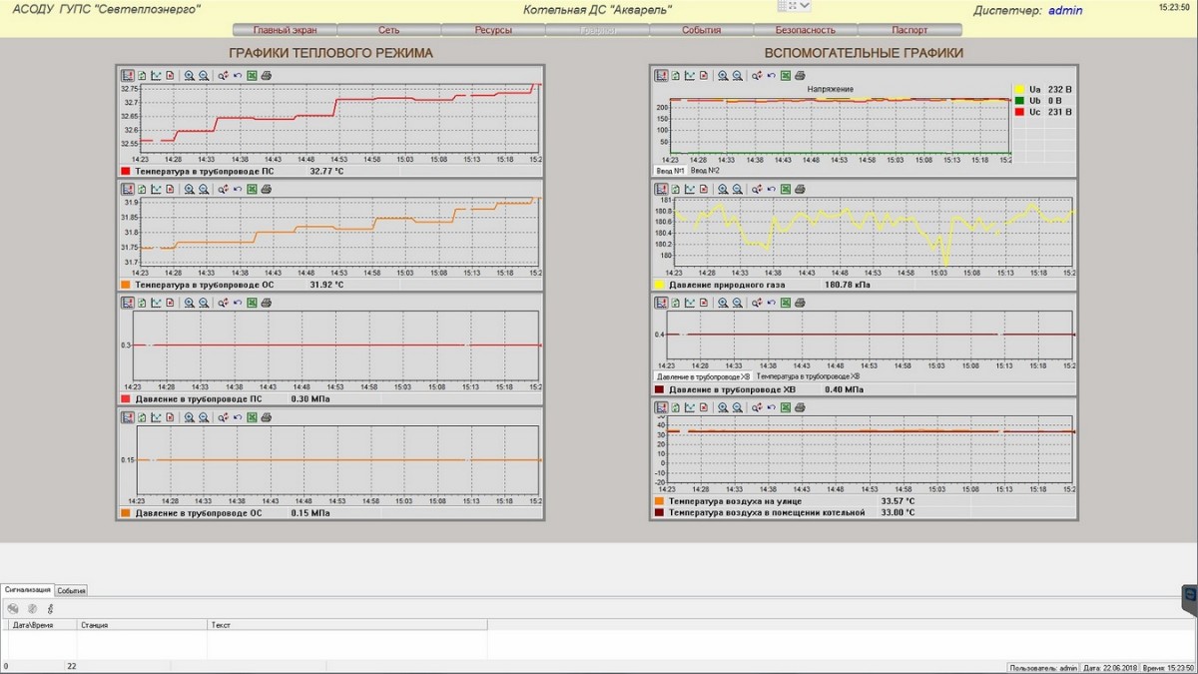The height and width of the screenshot is (674, 1198).
Task: Zoom out on the natural gas pressure chart
Action: point(737,189)
